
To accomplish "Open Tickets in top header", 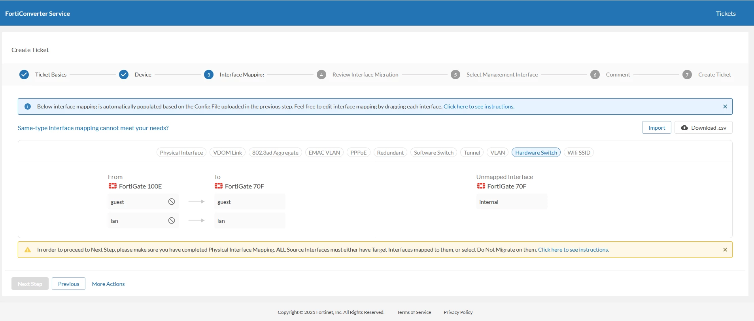I will coord(726,13).
